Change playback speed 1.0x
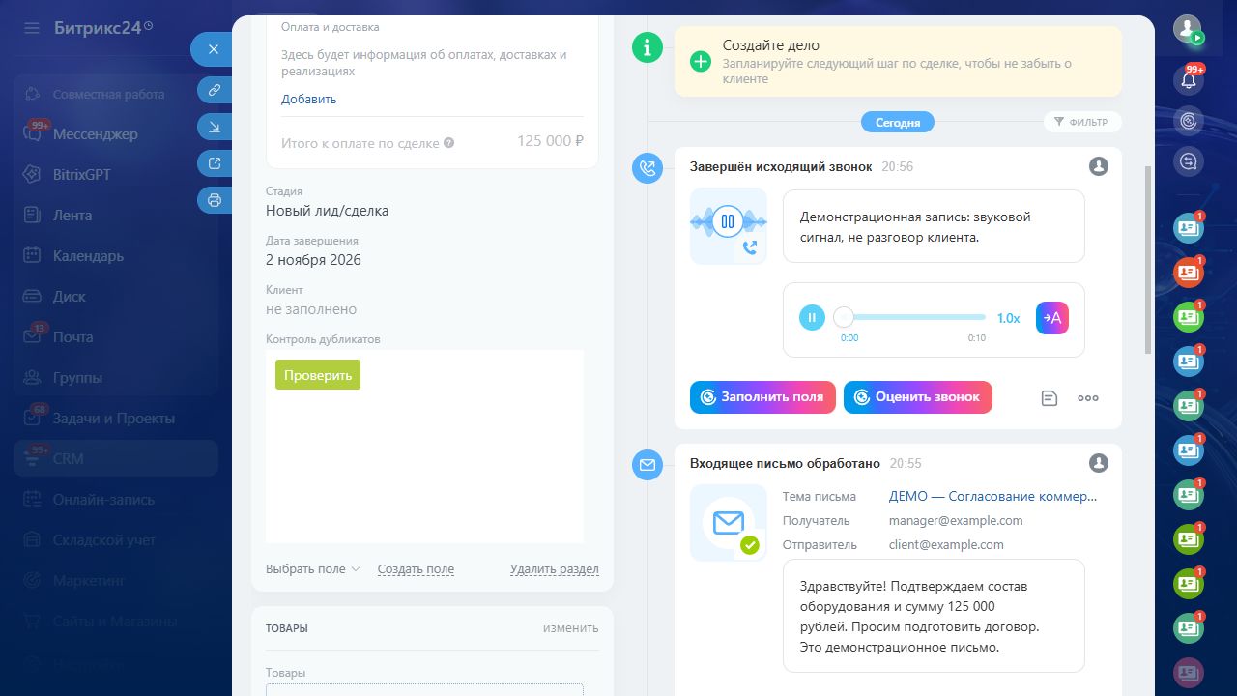Image resolution: width=1237 pixels, height=696 pixels. (1008, 318)
